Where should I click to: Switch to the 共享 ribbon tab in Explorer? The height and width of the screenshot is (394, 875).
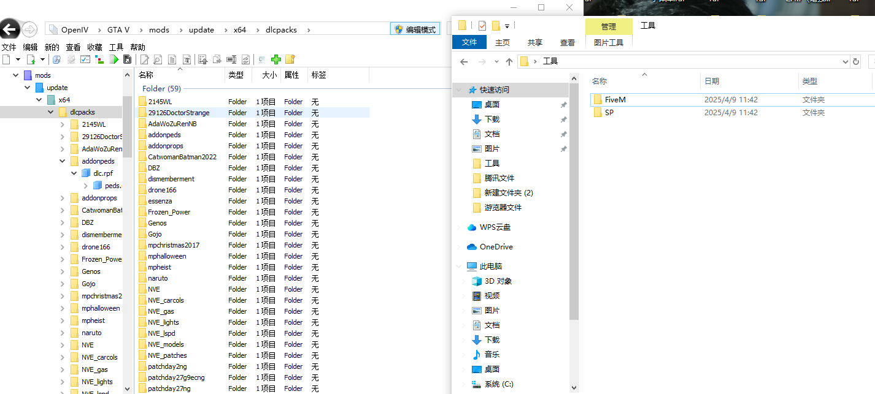click(535, 42)
